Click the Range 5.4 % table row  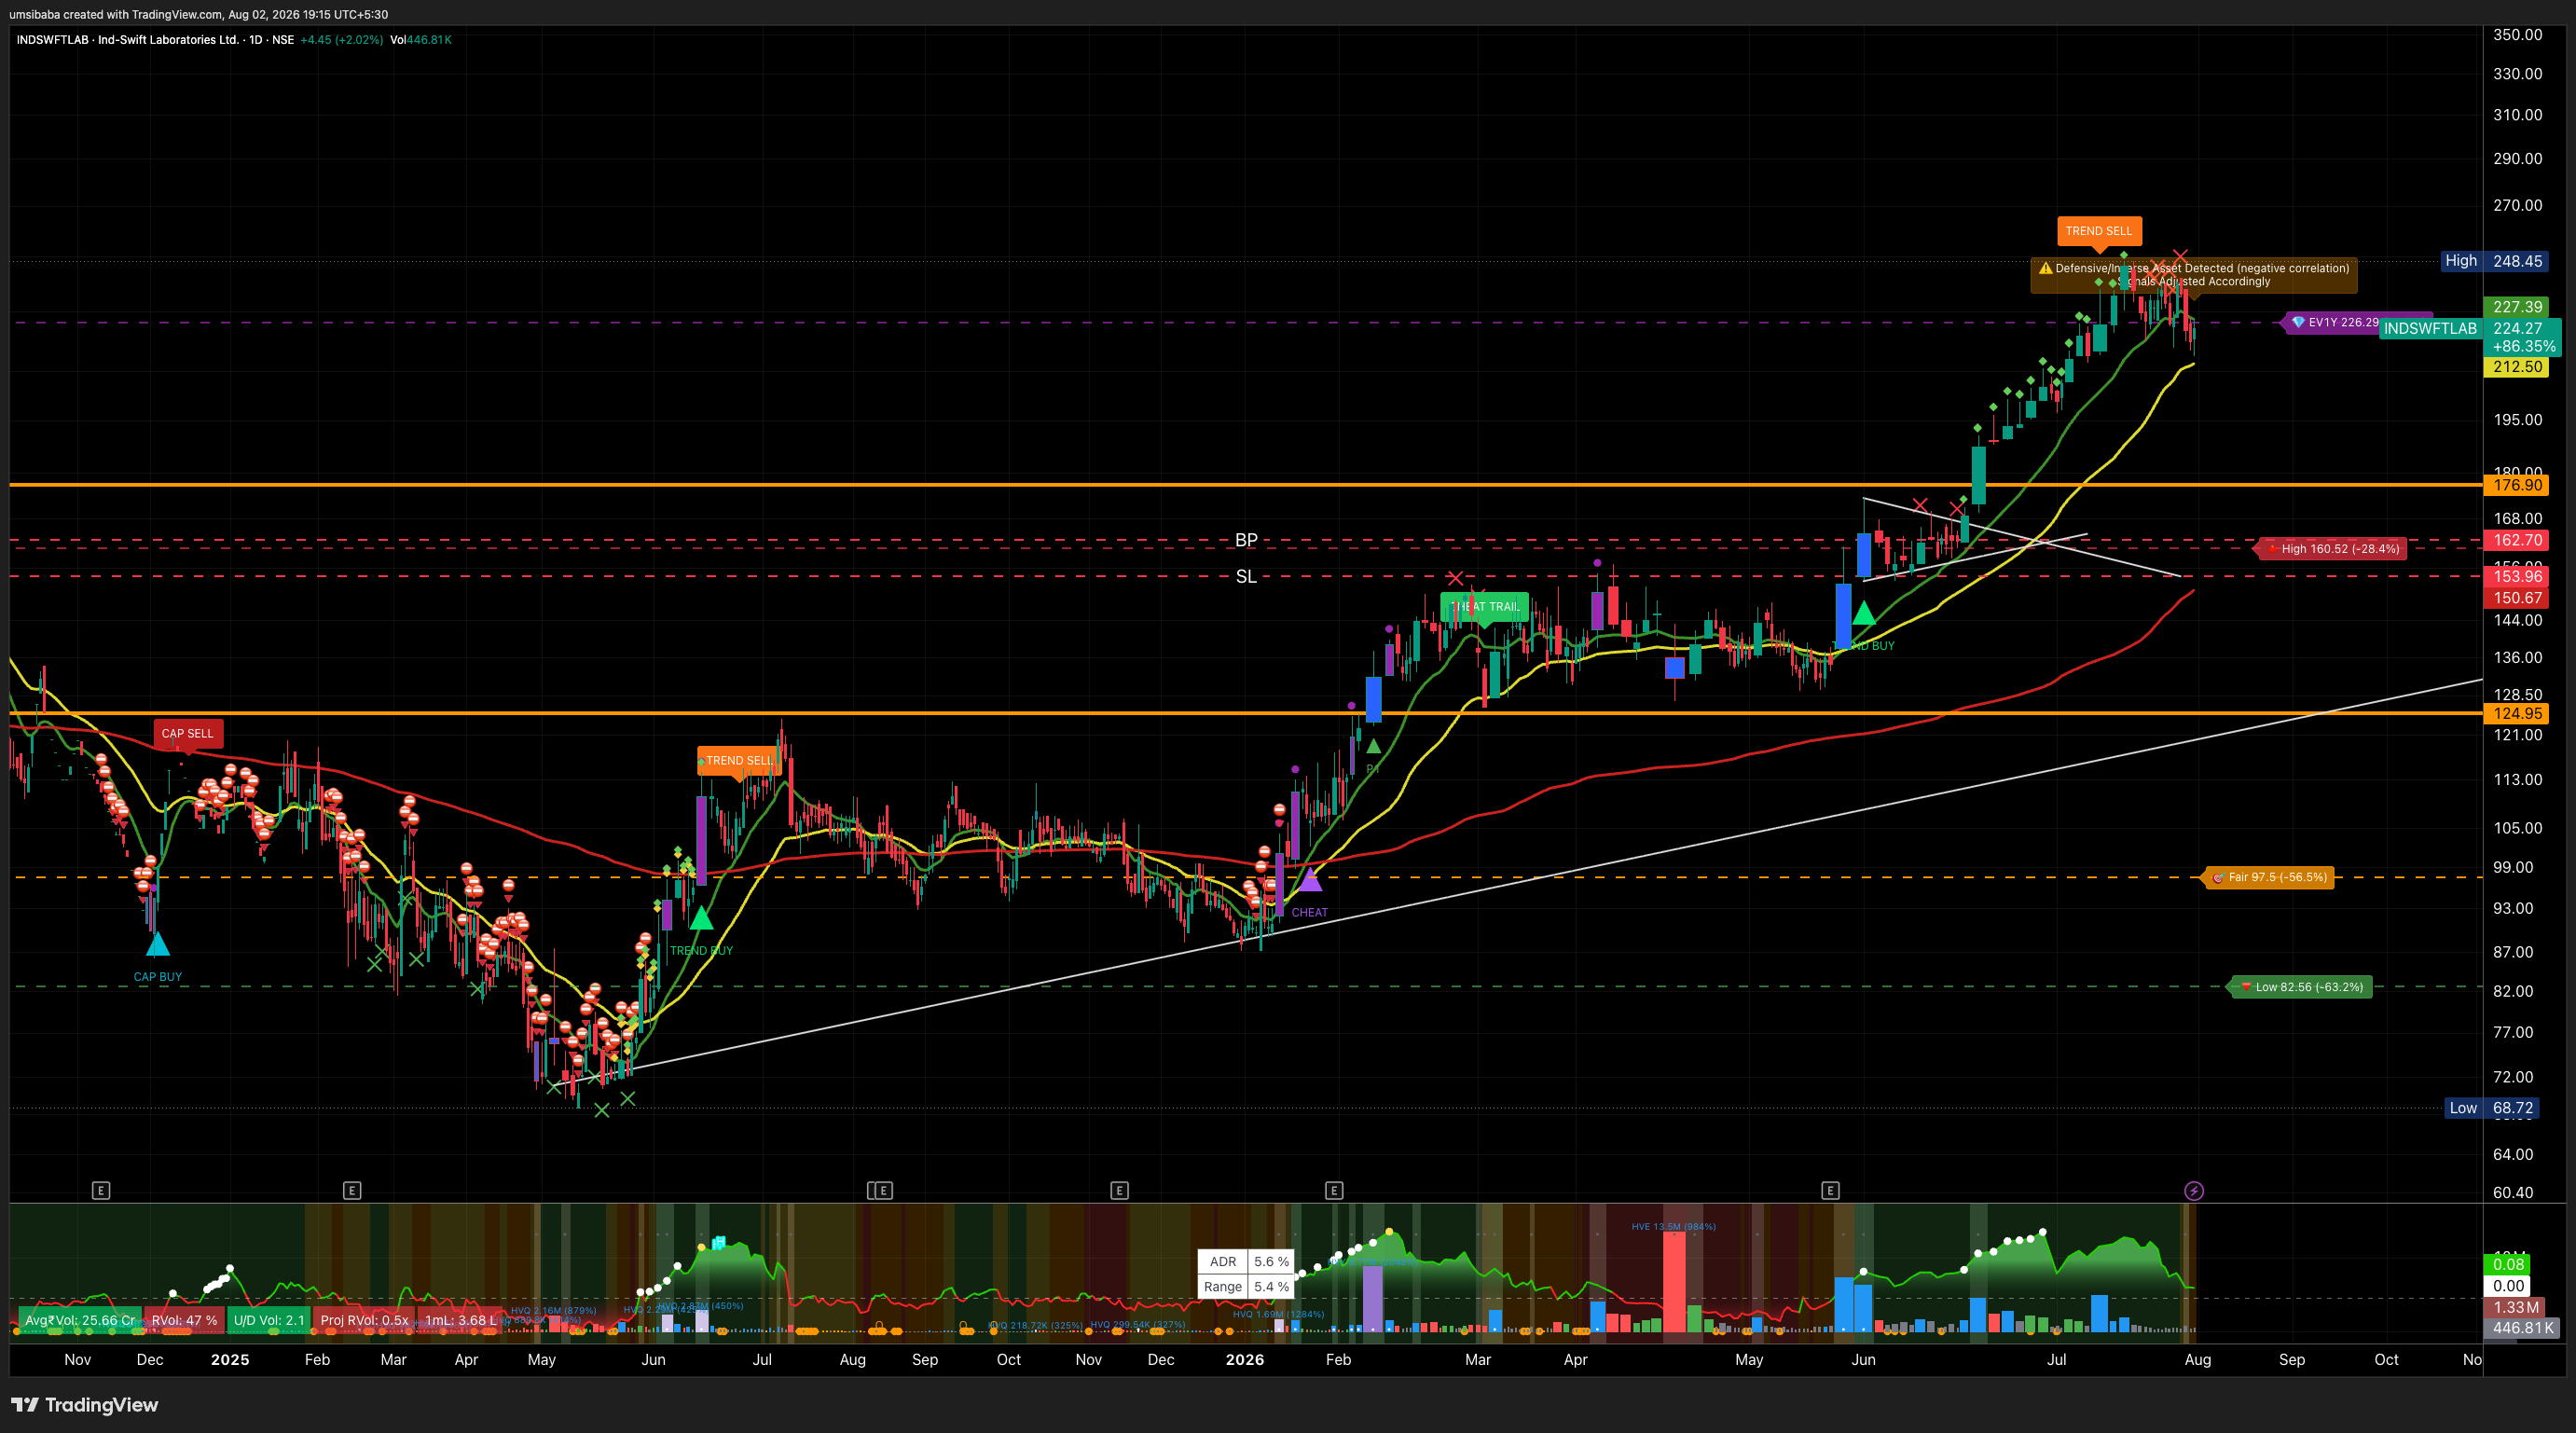(1246, 1287)
